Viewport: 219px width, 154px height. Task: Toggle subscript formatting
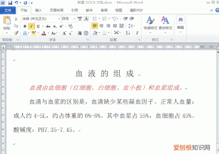(x=55, y=26)
